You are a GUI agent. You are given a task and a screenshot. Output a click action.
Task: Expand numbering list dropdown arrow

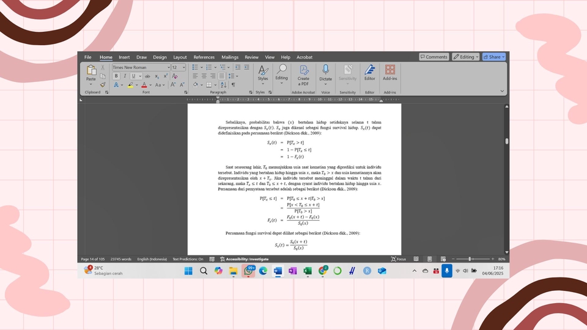[x=215, y=67]
